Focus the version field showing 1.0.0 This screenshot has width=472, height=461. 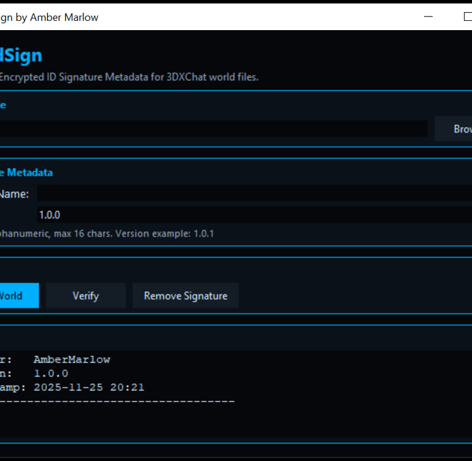coord(254,215)
